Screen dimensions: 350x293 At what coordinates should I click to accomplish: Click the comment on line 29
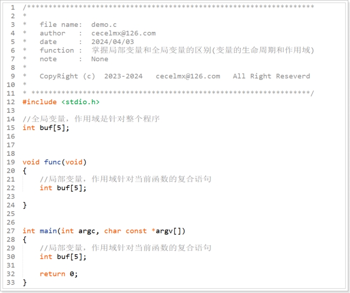pos(125,248)
